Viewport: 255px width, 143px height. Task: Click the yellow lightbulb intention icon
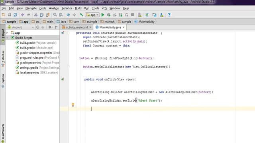pos(73,105)
